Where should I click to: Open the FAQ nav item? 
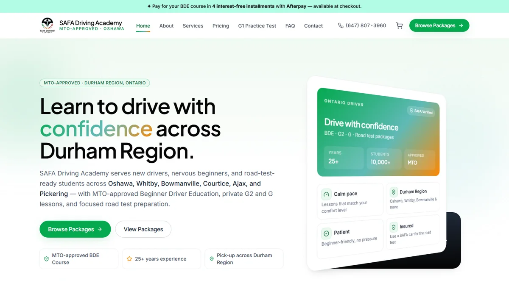point(290,26)
